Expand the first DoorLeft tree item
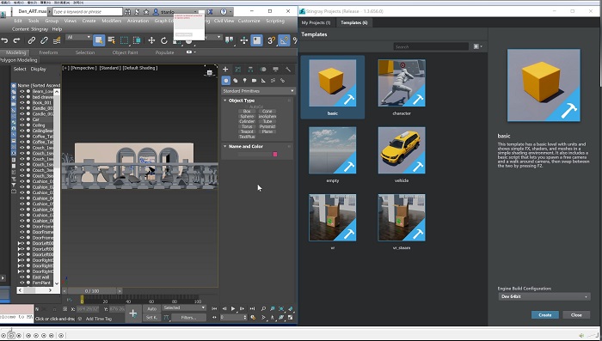The width and height of the screenshot is (602, 341). click(x=19, y=243)
